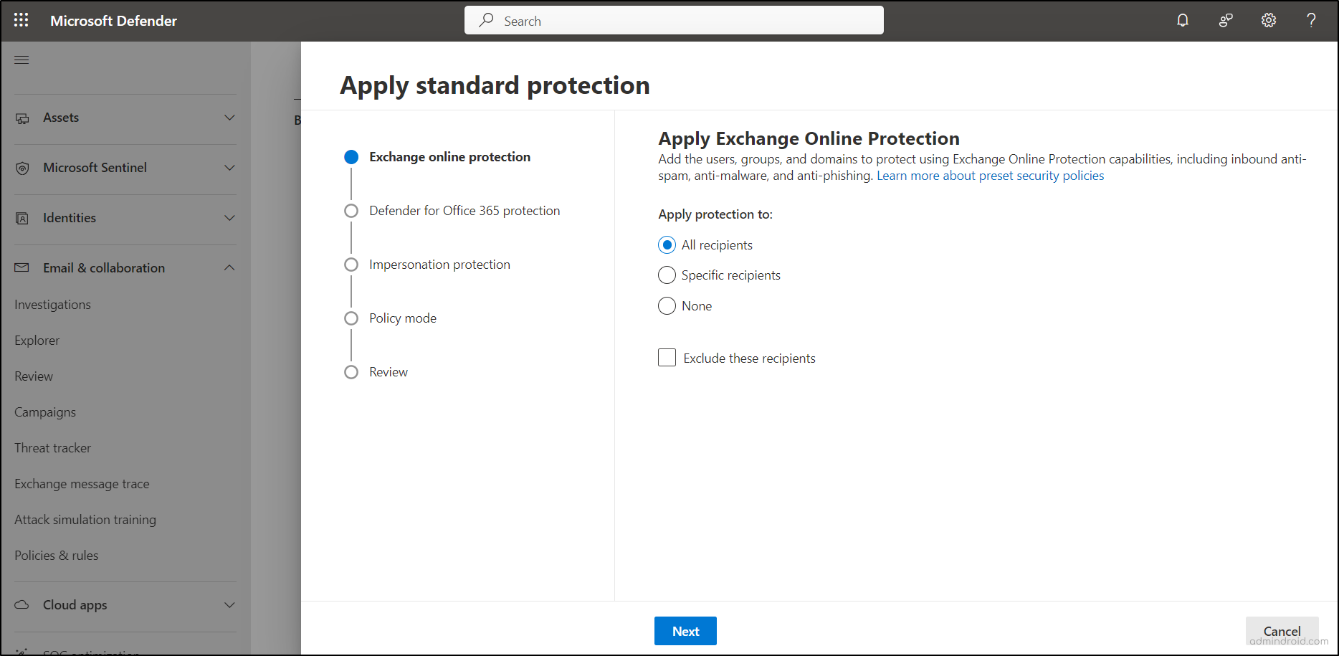Collapse the Email & collaboration chevron
The width and height of the screenshot is (1339, 656).
tap(229, 267)
